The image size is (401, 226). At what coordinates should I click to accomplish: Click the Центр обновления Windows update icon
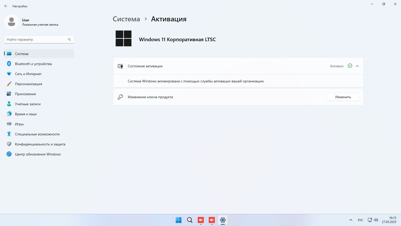click(x=9, y=154)
